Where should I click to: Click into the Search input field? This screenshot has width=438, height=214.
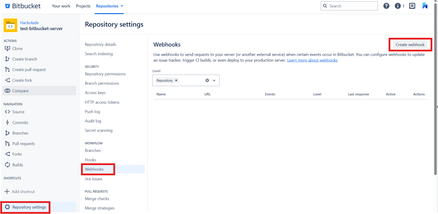349,6
